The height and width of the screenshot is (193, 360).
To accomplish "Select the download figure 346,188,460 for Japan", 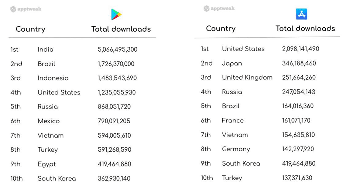I will point(299,63).
